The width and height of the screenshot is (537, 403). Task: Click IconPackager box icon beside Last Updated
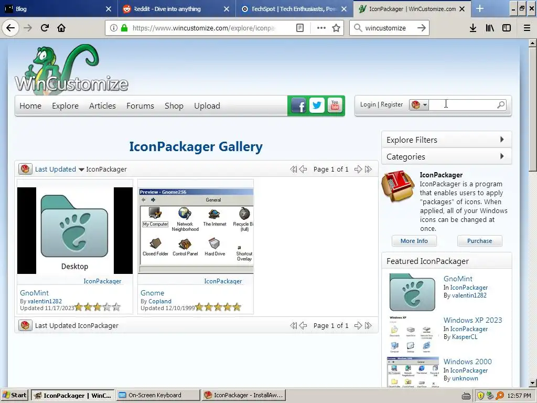tap(25, 169)
